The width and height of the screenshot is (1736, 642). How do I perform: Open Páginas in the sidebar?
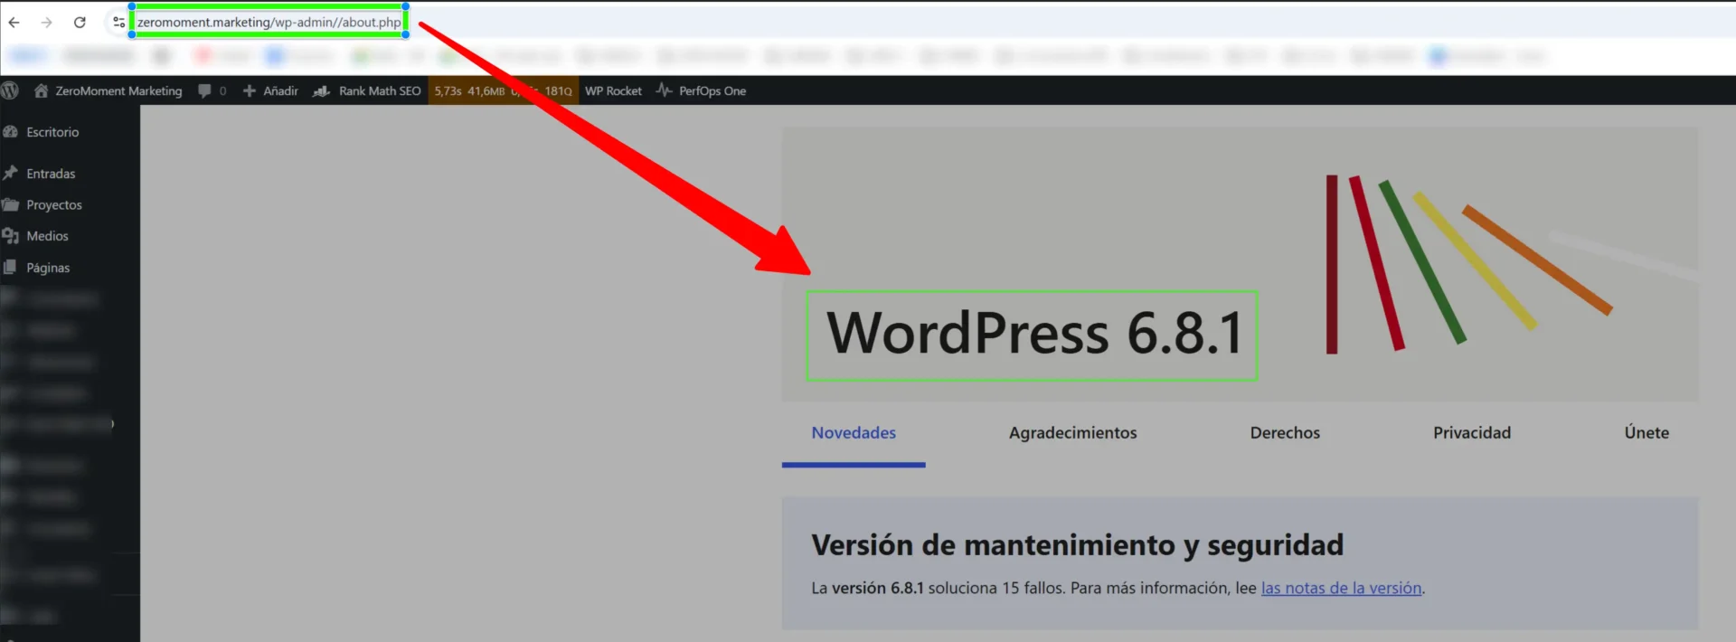pos(48,268)
